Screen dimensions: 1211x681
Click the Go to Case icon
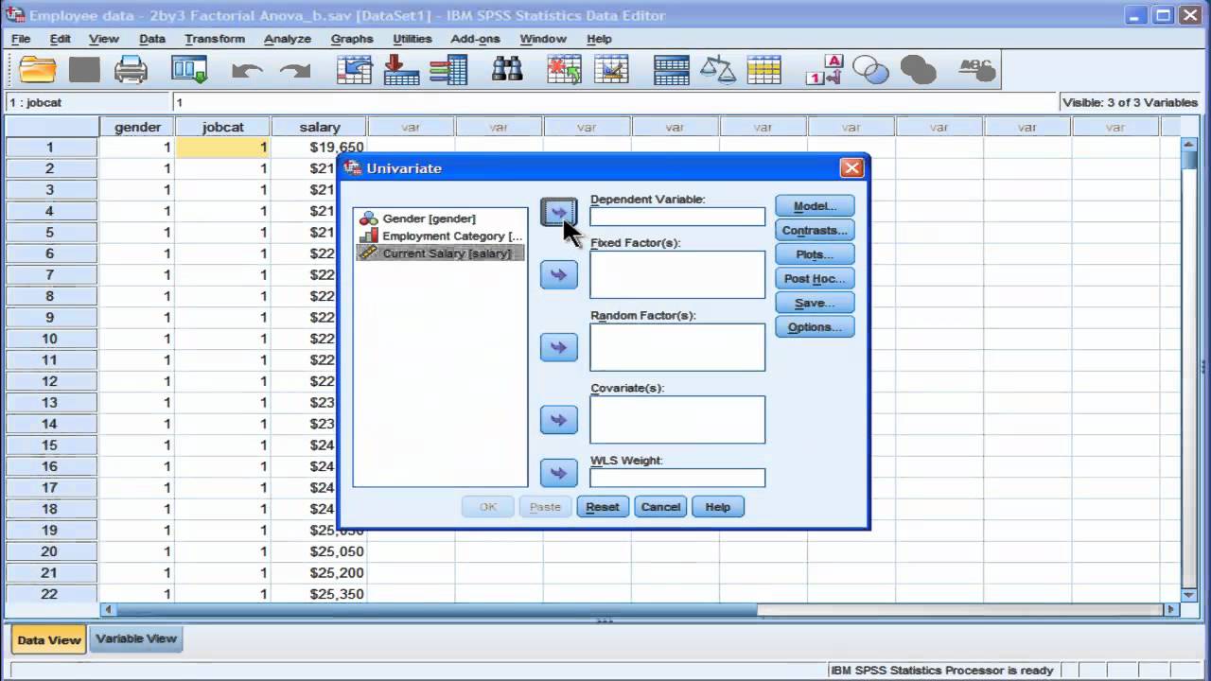[355, 70]
